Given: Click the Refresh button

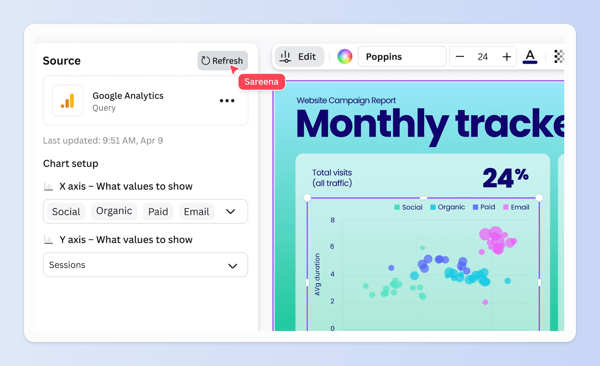Looking at the screenshot, I should [x=222, y=60].
